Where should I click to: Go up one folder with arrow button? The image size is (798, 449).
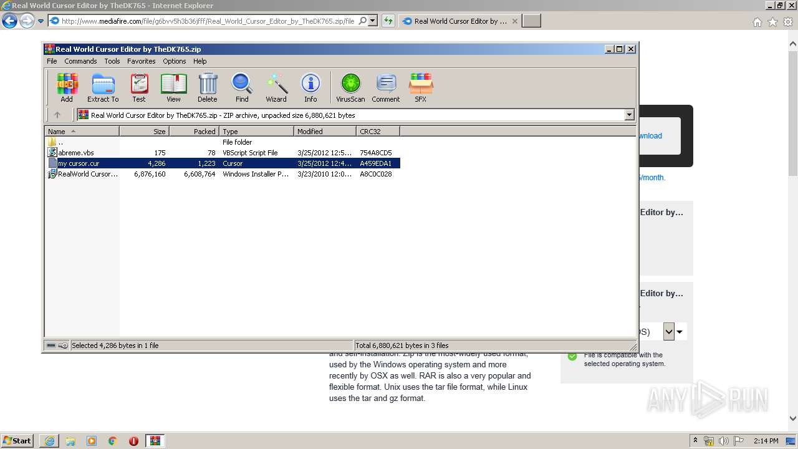pos(57,115)
